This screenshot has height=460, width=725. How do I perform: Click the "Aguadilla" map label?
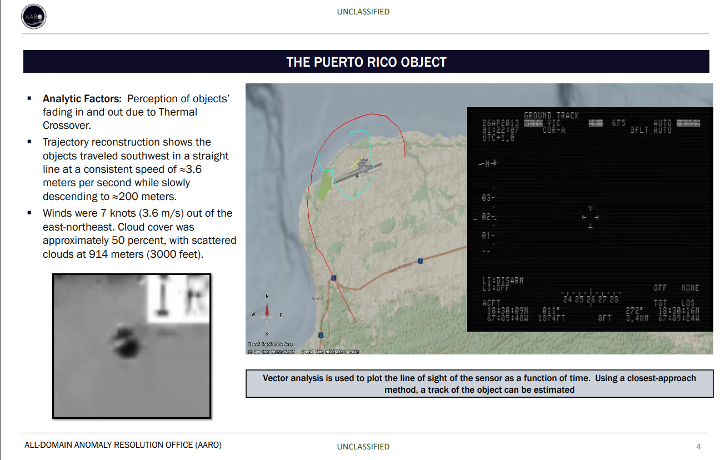coord(317,299)
